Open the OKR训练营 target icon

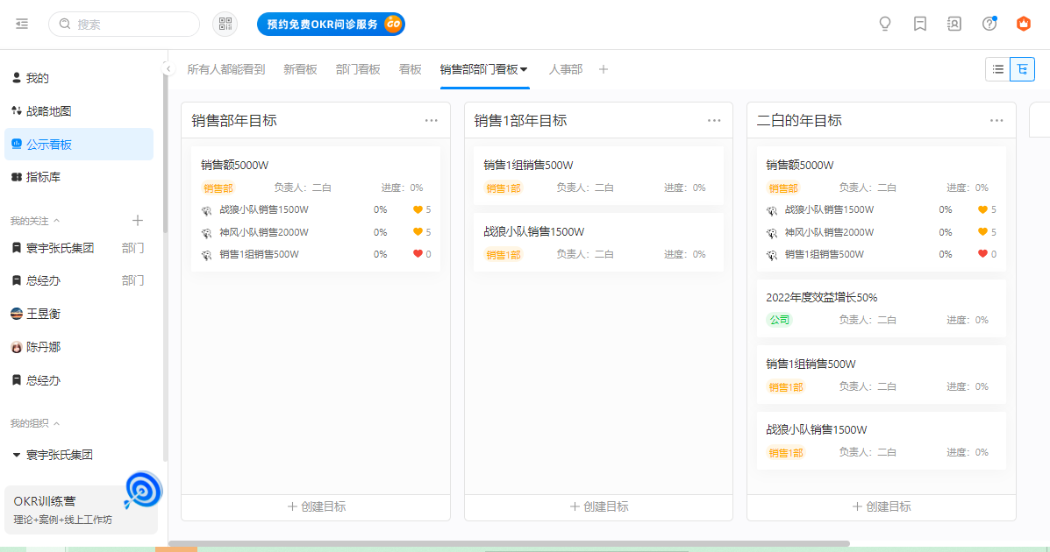pyautogui.click(x=143, y=491)
